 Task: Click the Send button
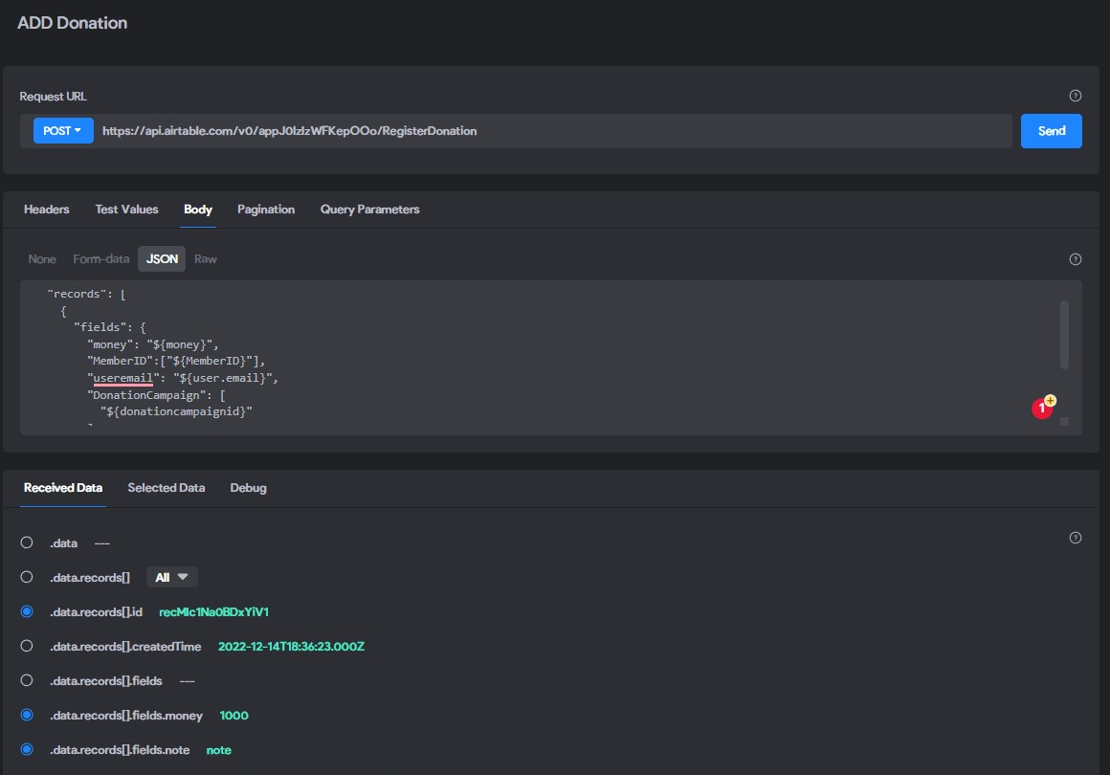pyautogui.click(x=1052, y=131)
